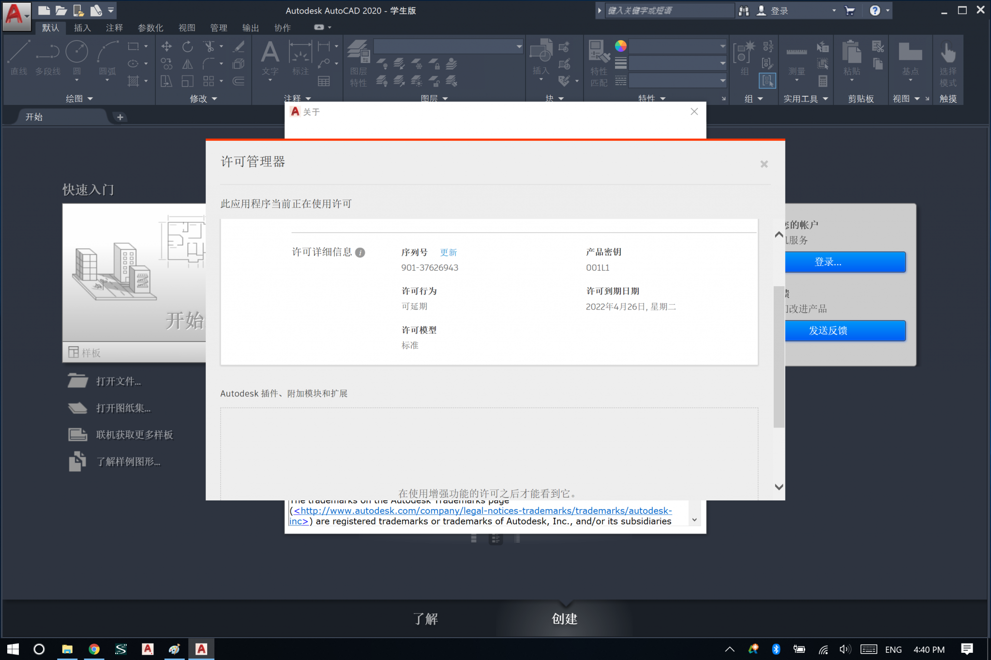Open the Insert (插入) ribbon tab

[82, 28]
